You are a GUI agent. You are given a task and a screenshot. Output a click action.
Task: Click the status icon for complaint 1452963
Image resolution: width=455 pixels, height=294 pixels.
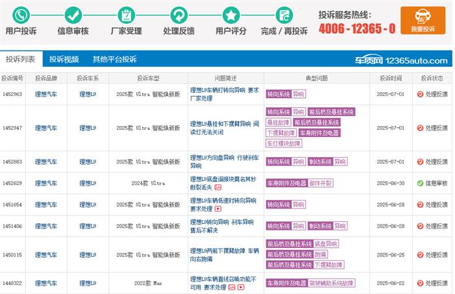[420, 94]
